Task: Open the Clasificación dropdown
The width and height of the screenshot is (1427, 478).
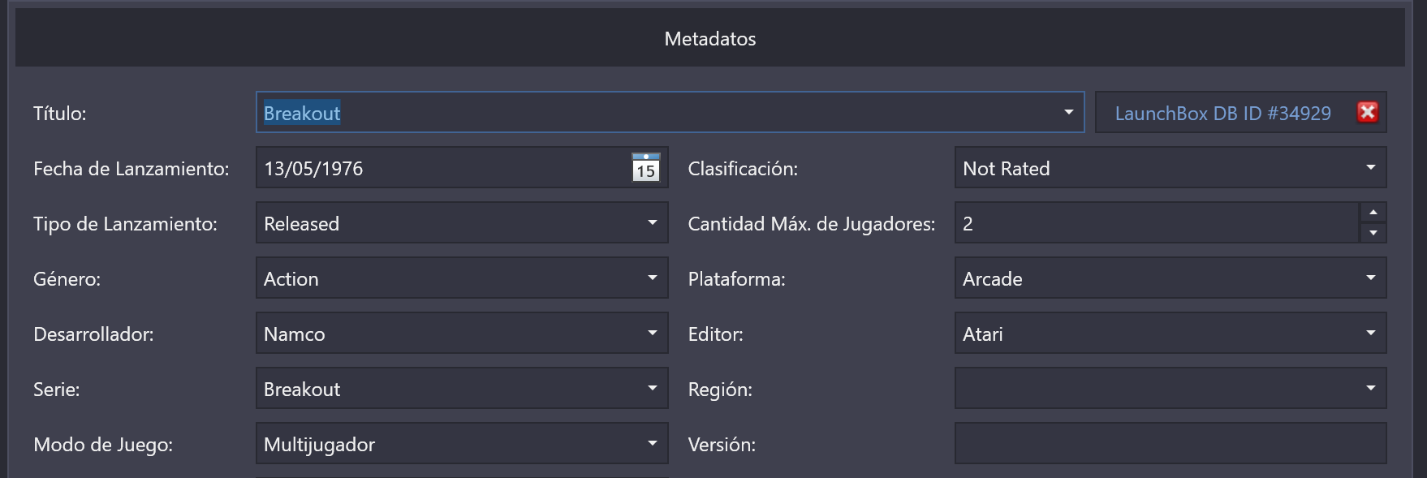Action: (1370, 167)
